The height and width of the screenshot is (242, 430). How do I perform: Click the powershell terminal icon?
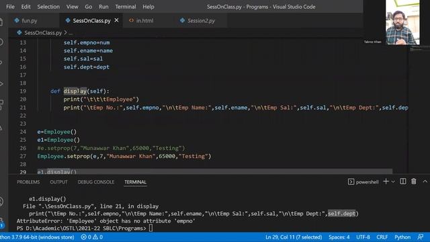coord(351,182)
